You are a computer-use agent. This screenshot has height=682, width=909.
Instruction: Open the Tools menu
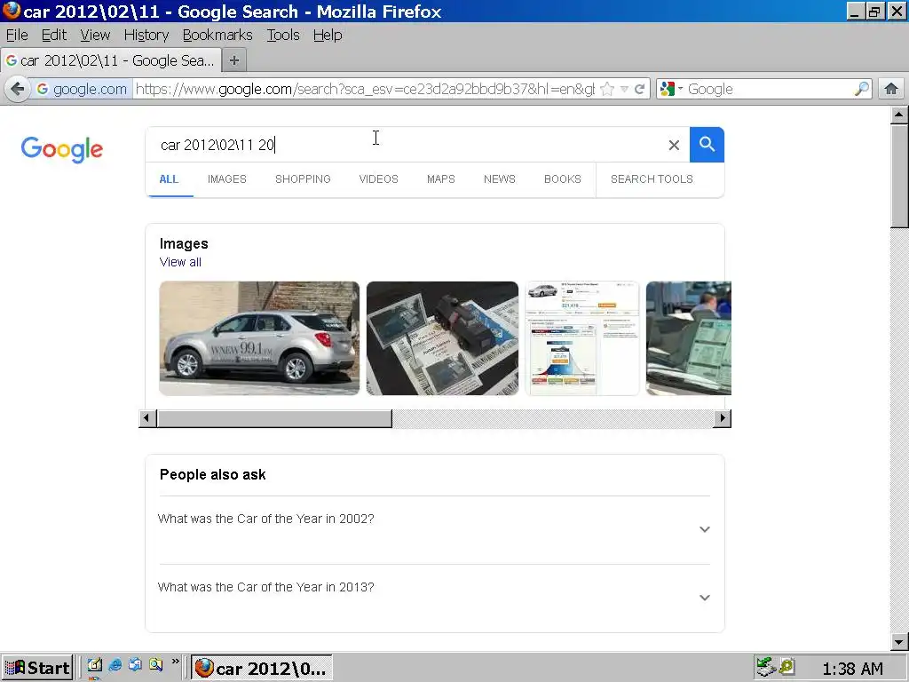pyautogui.click(x=283, y=36)
